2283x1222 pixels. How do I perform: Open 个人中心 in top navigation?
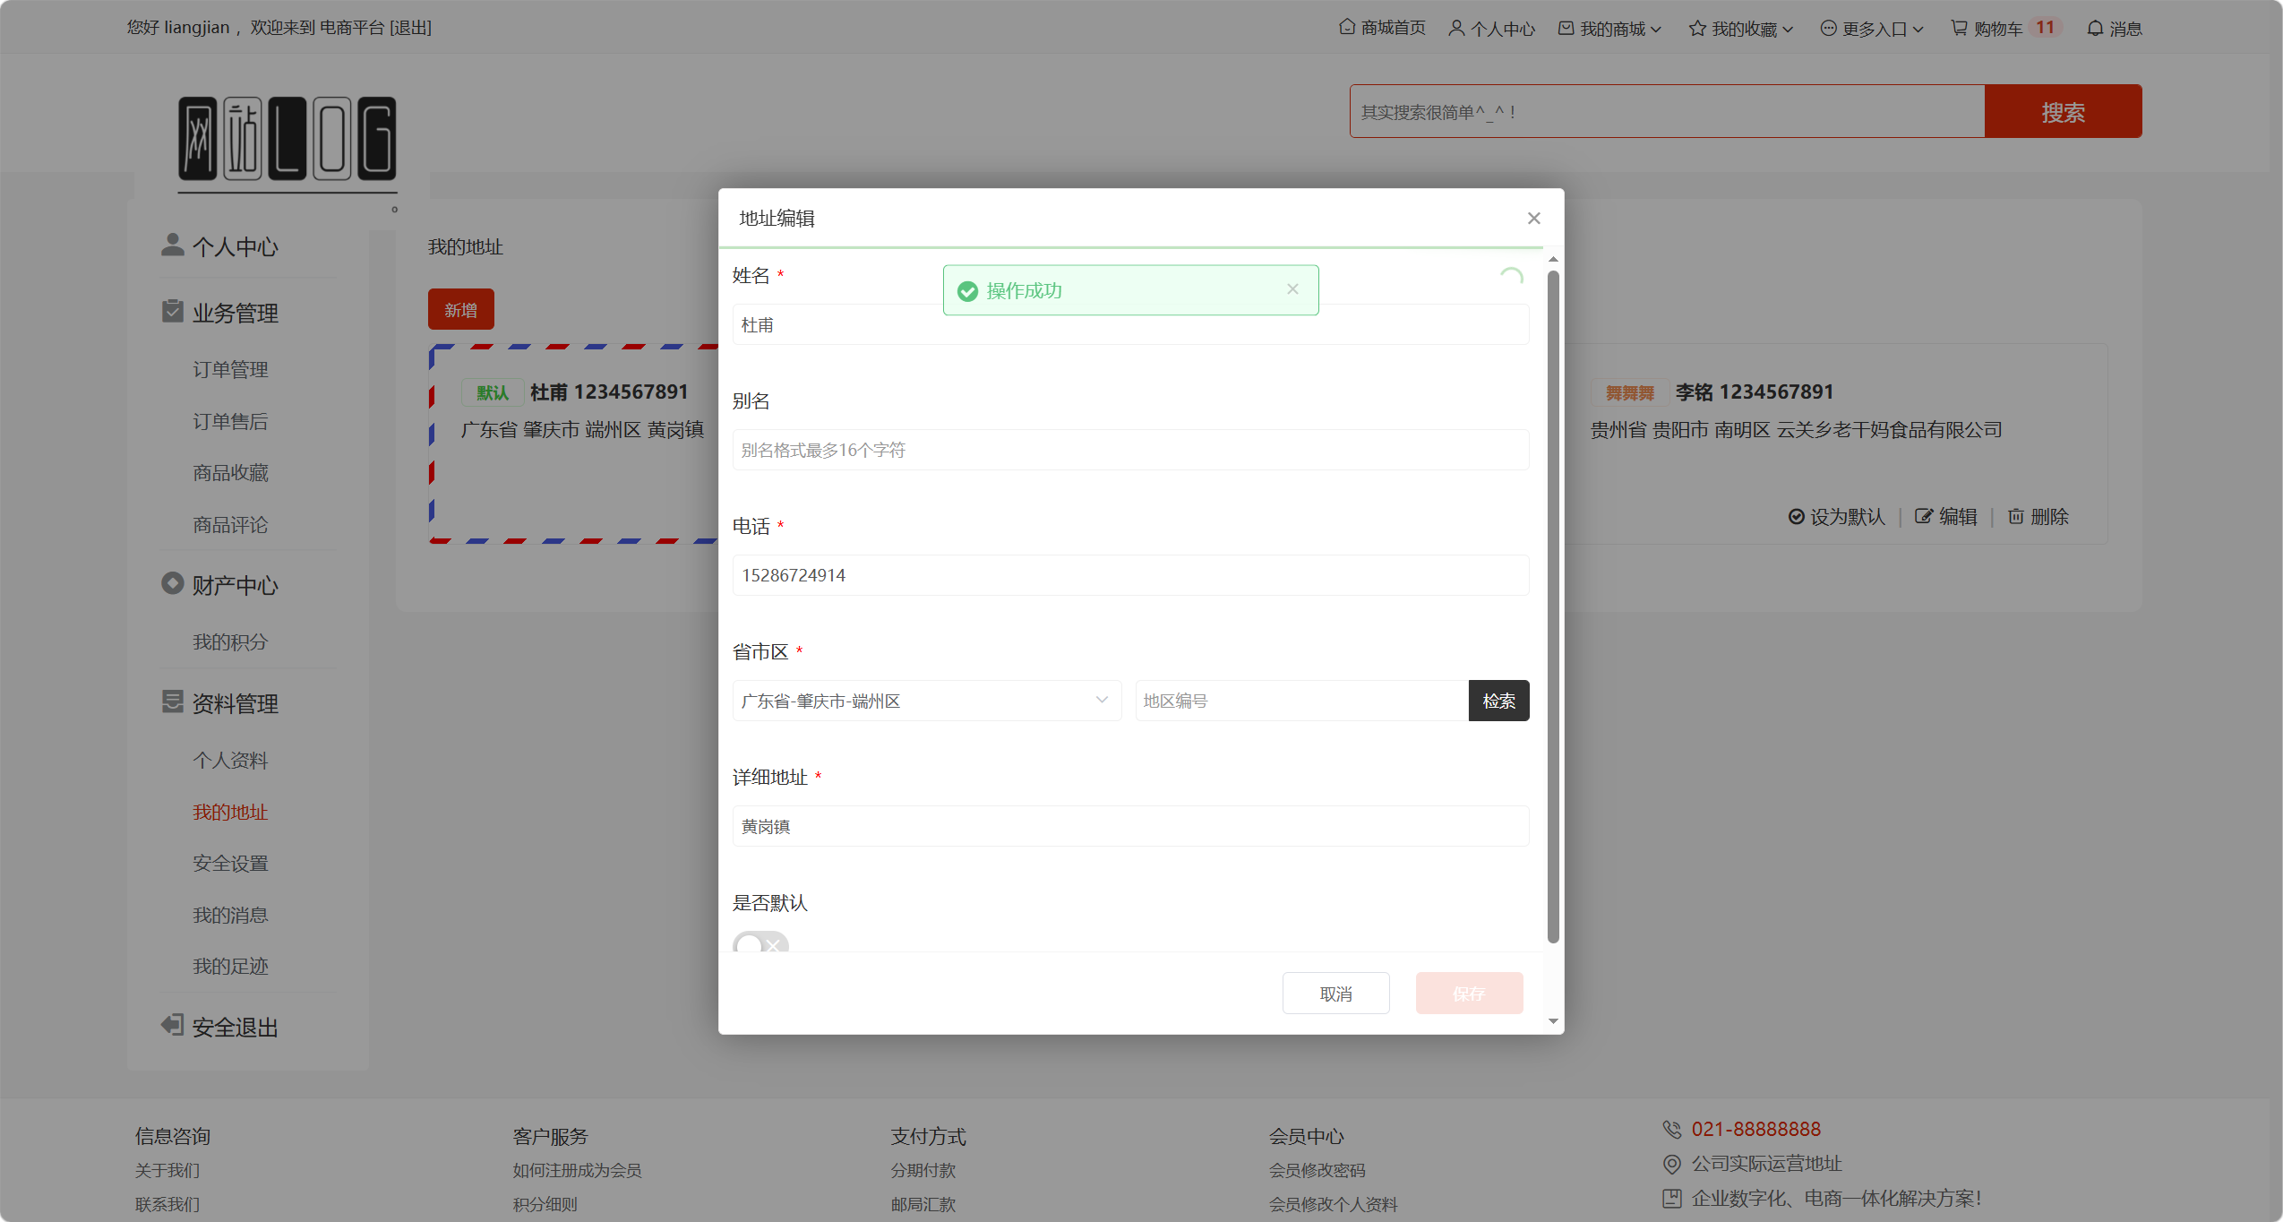click(1491, 29)
